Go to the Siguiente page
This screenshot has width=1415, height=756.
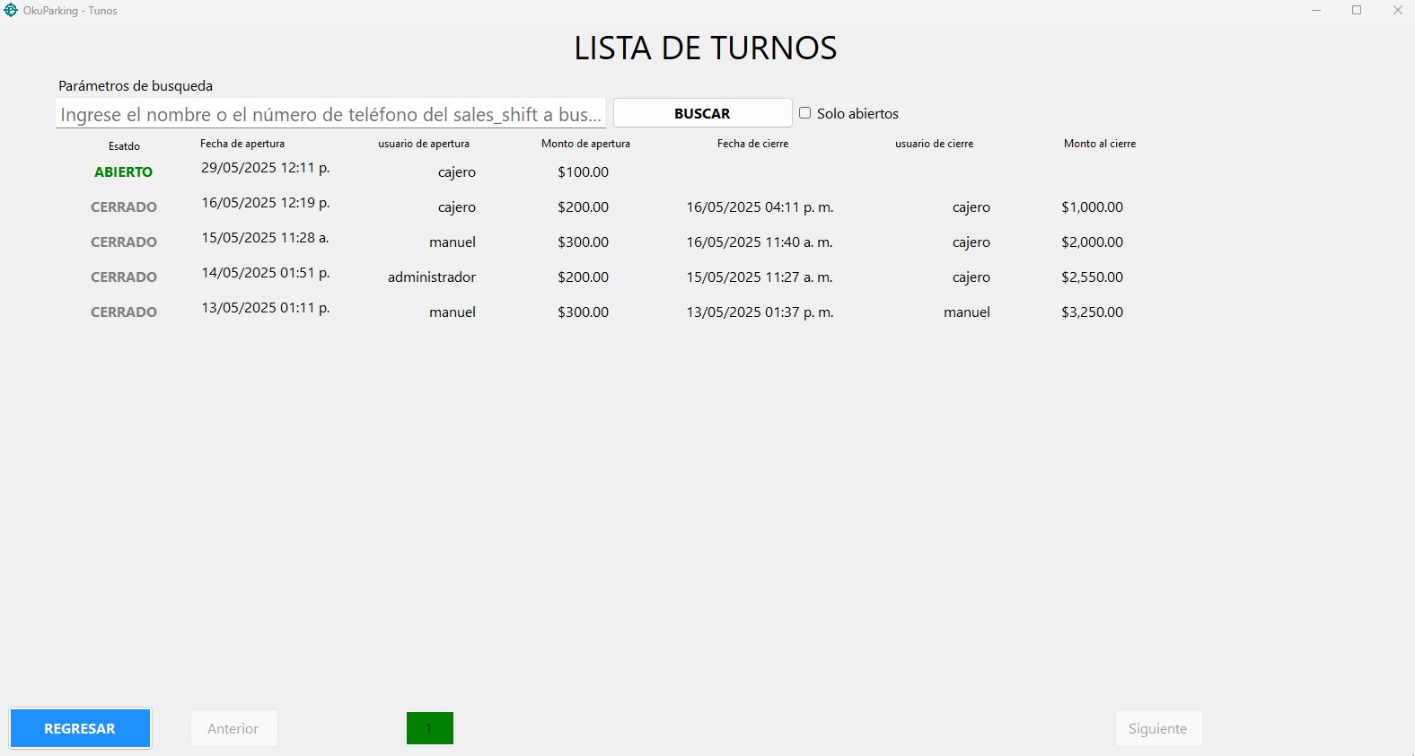coord(1157,728)
